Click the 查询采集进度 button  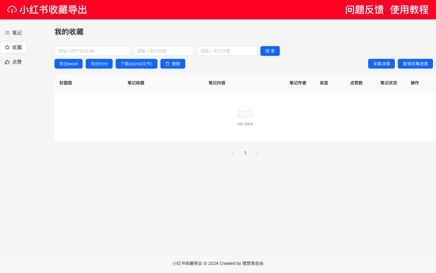(x=415, y=64)
